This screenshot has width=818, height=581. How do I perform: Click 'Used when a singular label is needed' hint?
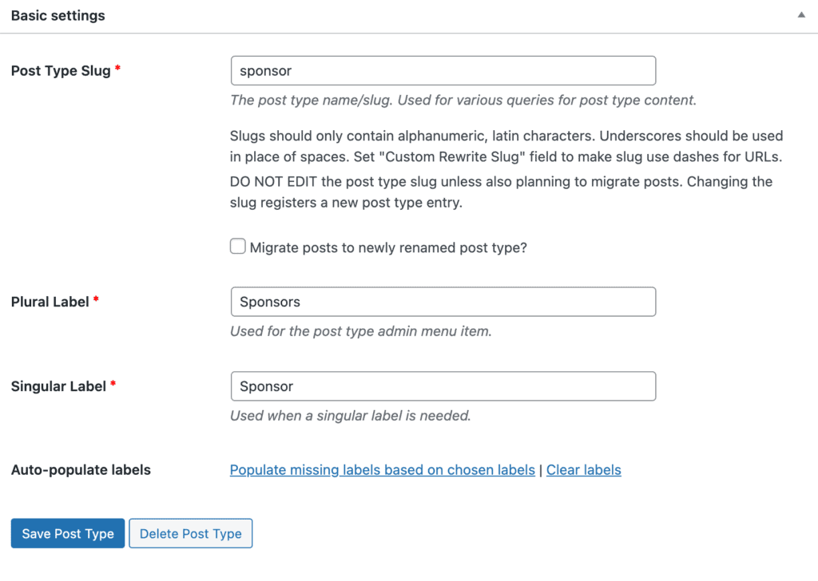pos(350,415)
